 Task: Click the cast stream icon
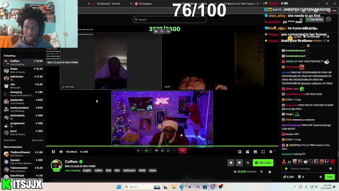(x=247, y=152)
